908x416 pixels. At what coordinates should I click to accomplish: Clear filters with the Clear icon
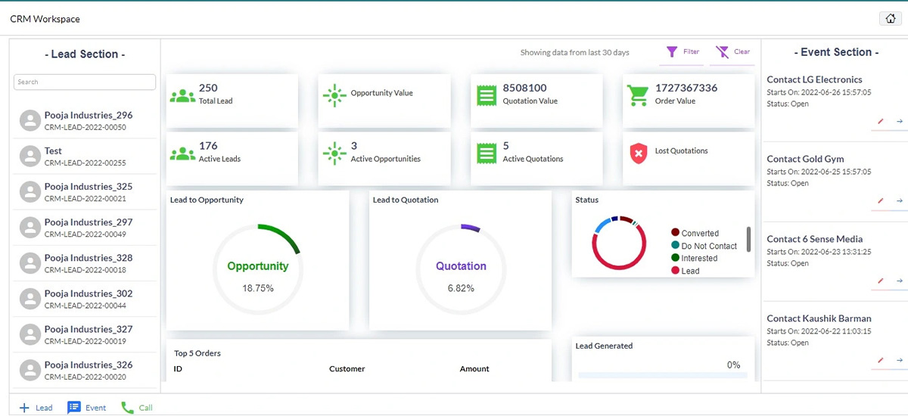[732, 52]
